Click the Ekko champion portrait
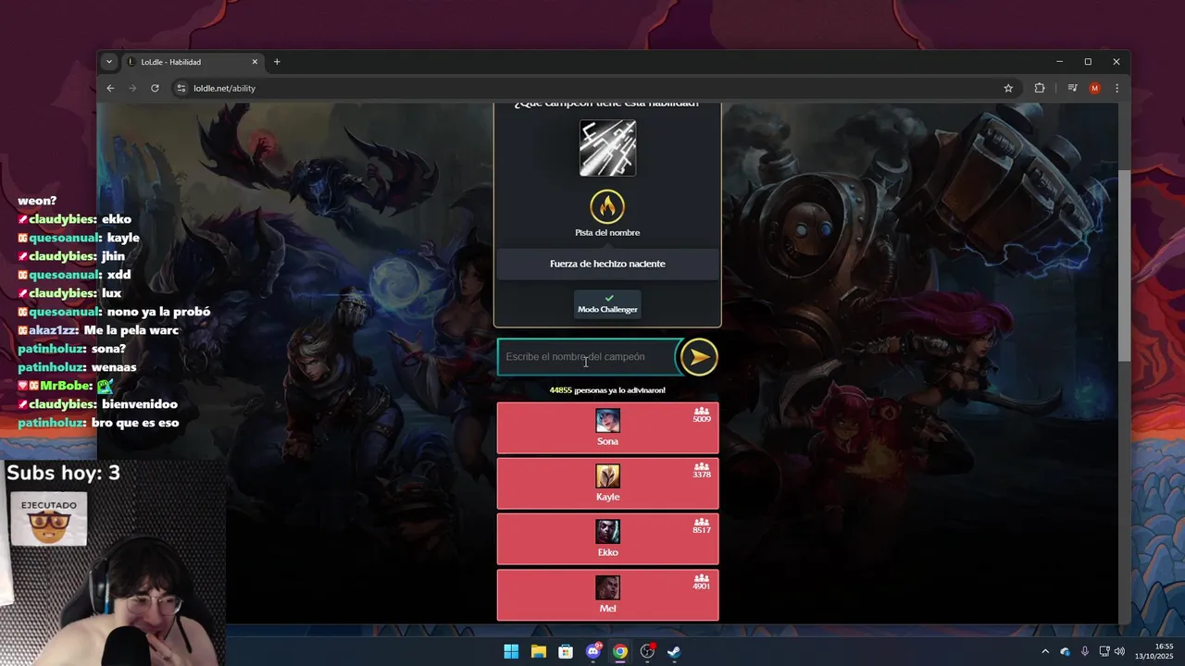 (607, 532)
